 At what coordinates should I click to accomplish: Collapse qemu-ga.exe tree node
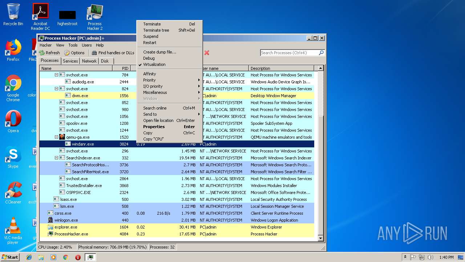tap(56, 137)
